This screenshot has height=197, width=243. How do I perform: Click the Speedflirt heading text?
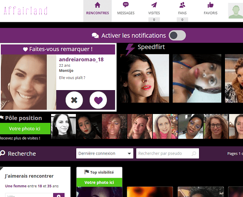[151, 47]
